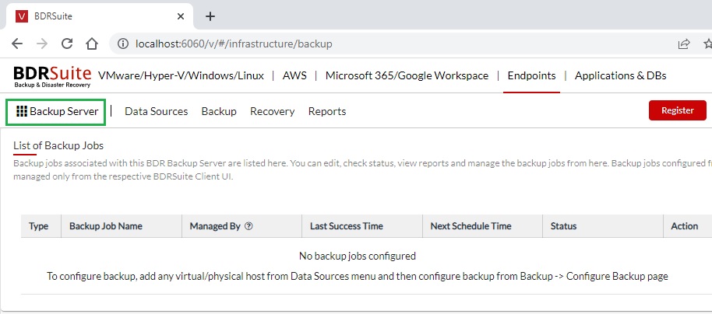This screenshot has width=712, height=314.
Task: Open Applications & DBs tab
Action: click(620, 75)
